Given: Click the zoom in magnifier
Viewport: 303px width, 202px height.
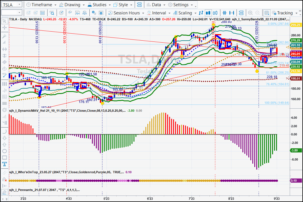Looking at the screenshot, I should (x=250, y=13).
